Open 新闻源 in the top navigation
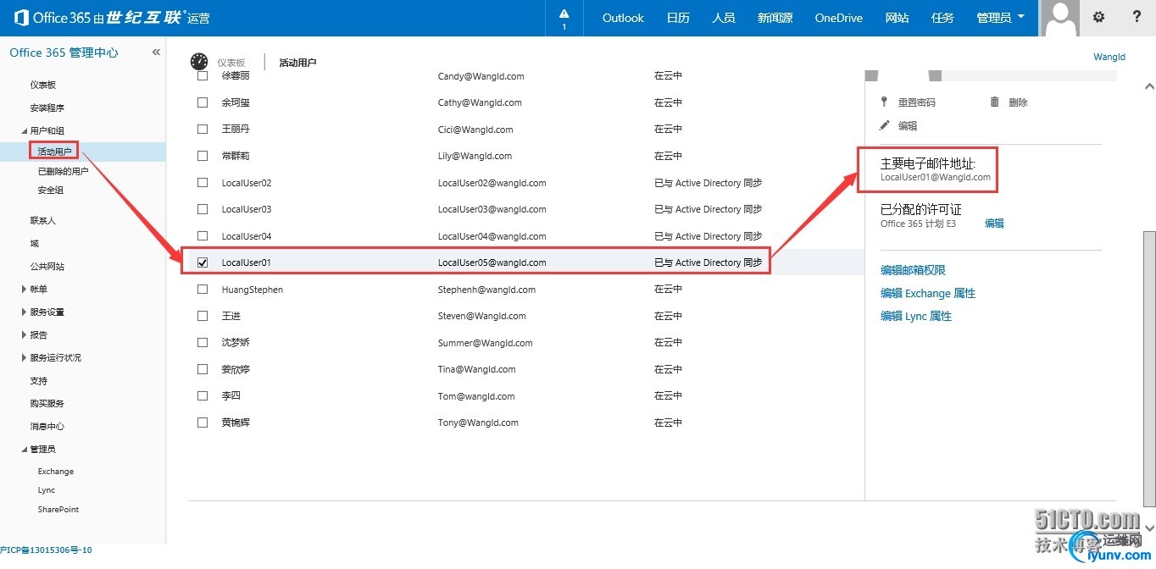 pos(775,18)
